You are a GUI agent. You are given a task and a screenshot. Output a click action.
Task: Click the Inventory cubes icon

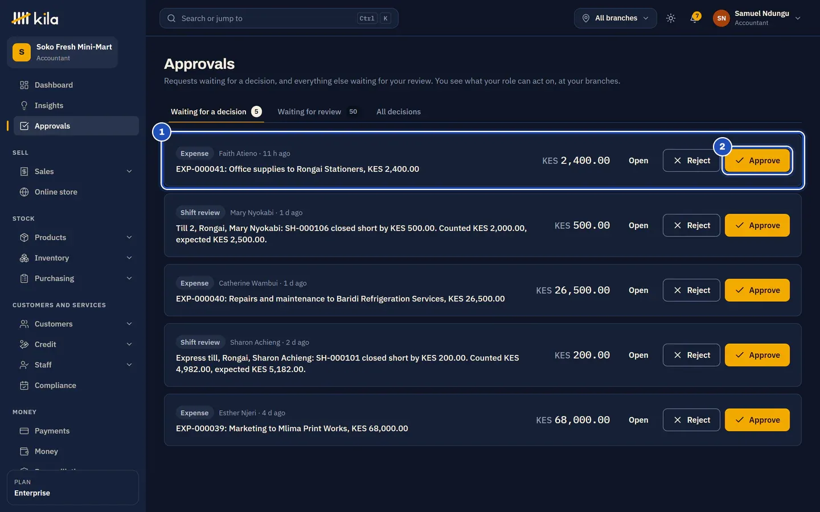(x=24, y=258)
